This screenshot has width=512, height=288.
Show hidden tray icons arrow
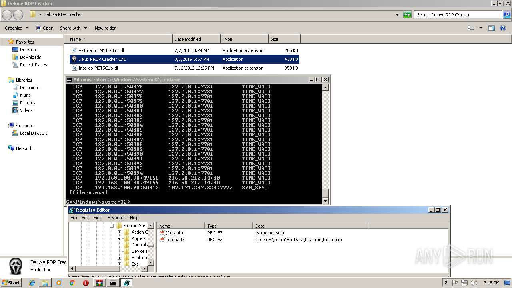446,283
